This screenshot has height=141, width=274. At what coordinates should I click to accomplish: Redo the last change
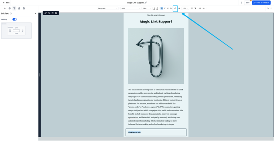coord(271,8)
